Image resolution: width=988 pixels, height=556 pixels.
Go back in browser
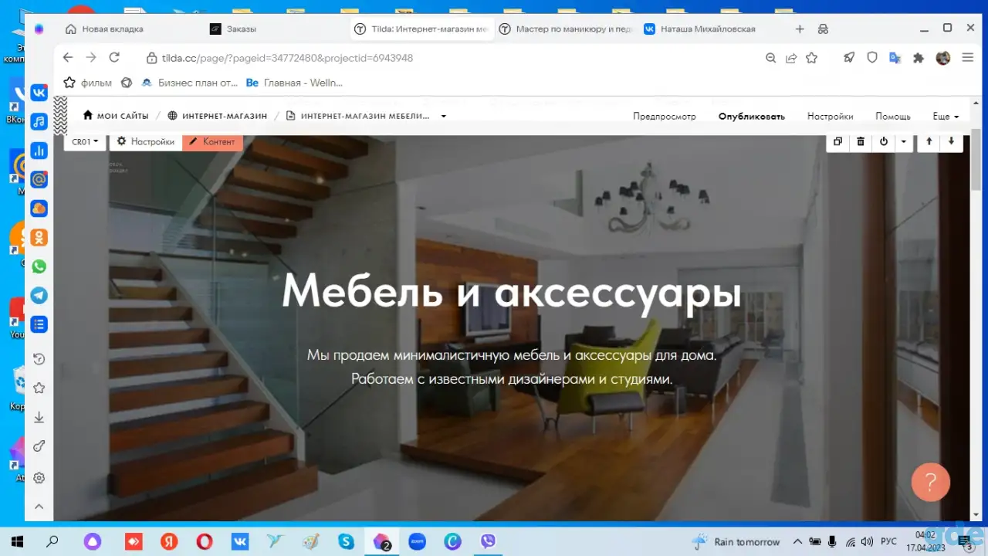68,57
